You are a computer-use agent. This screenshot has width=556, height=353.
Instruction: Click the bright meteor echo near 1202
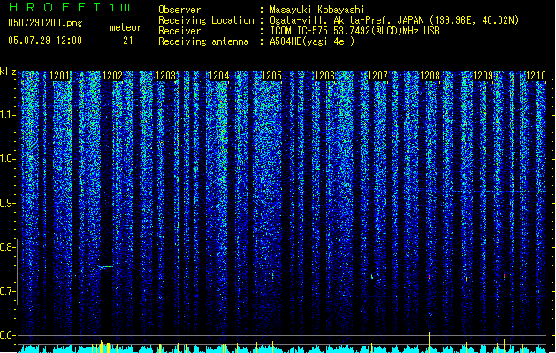point(106,267)
